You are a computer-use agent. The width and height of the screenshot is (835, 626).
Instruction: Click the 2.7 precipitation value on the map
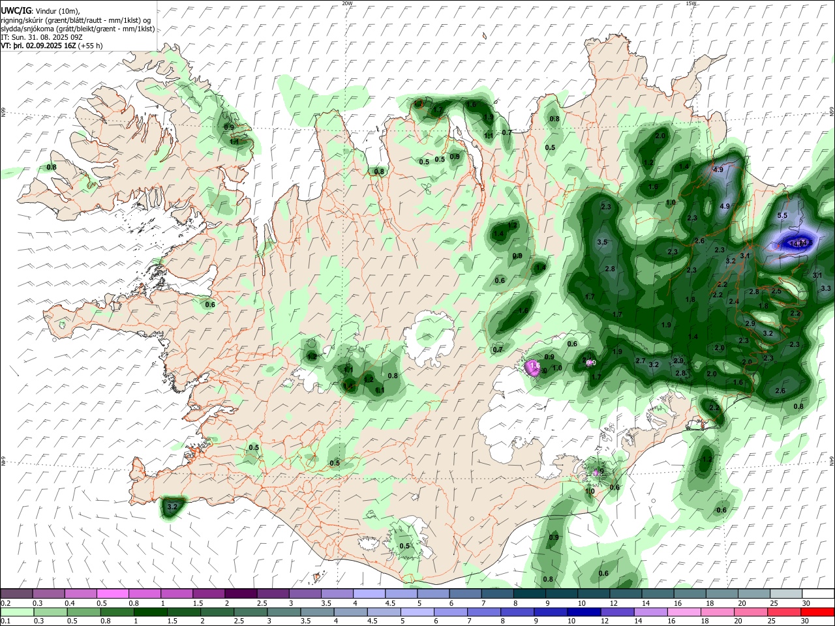point(641,361)
